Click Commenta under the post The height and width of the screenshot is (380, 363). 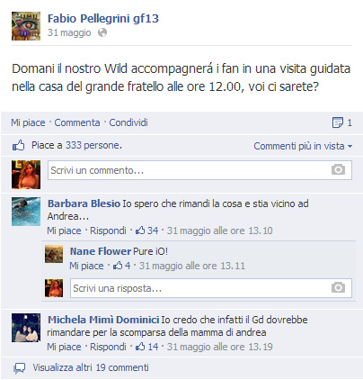tap(77, 122)
